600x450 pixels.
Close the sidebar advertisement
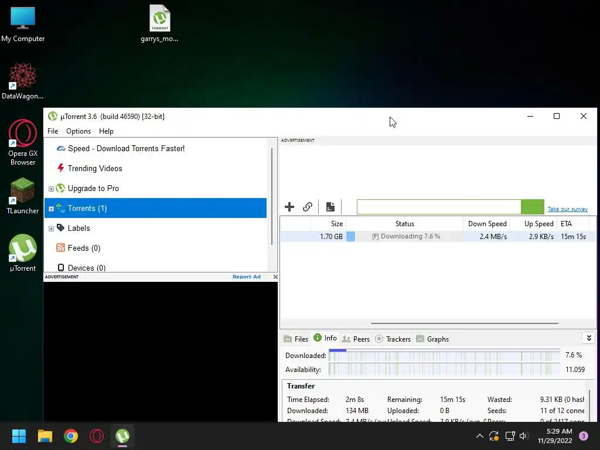click(275, 277)
